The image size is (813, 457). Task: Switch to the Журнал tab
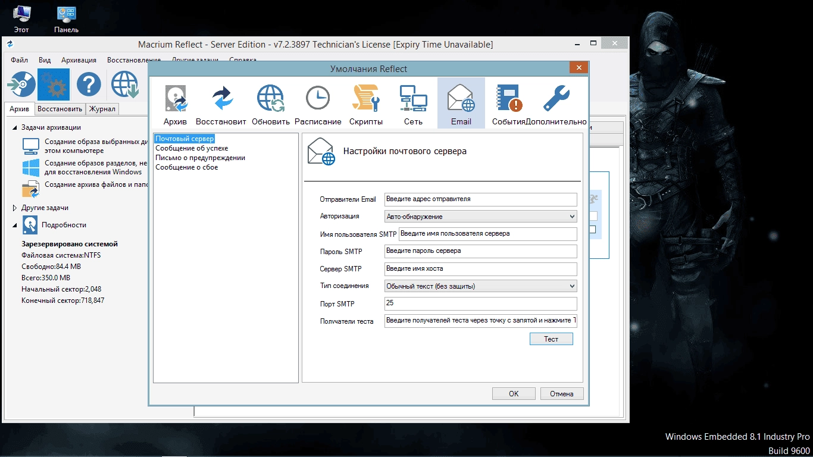[102, 109]
